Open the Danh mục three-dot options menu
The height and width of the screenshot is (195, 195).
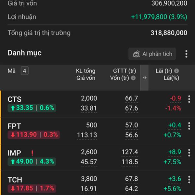tap(186, 54)
